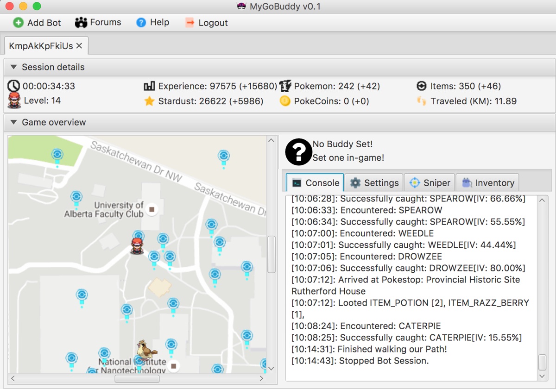556x389 pixels.
Task: Click the trainer avatar next to Level
Action: (14, 100)
